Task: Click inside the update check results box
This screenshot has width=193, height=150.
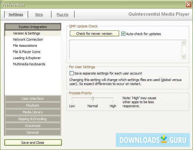Action: click(125, 49)
